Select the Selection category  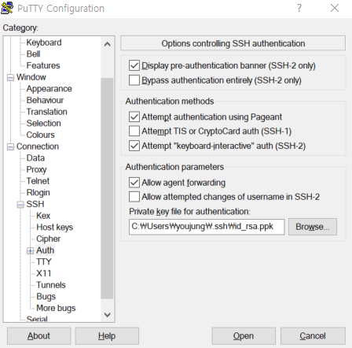tap(44, 124)
